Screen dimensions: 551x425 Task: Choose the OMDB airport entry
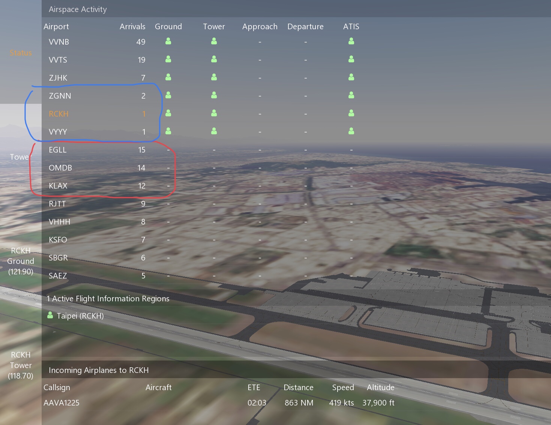60,168
